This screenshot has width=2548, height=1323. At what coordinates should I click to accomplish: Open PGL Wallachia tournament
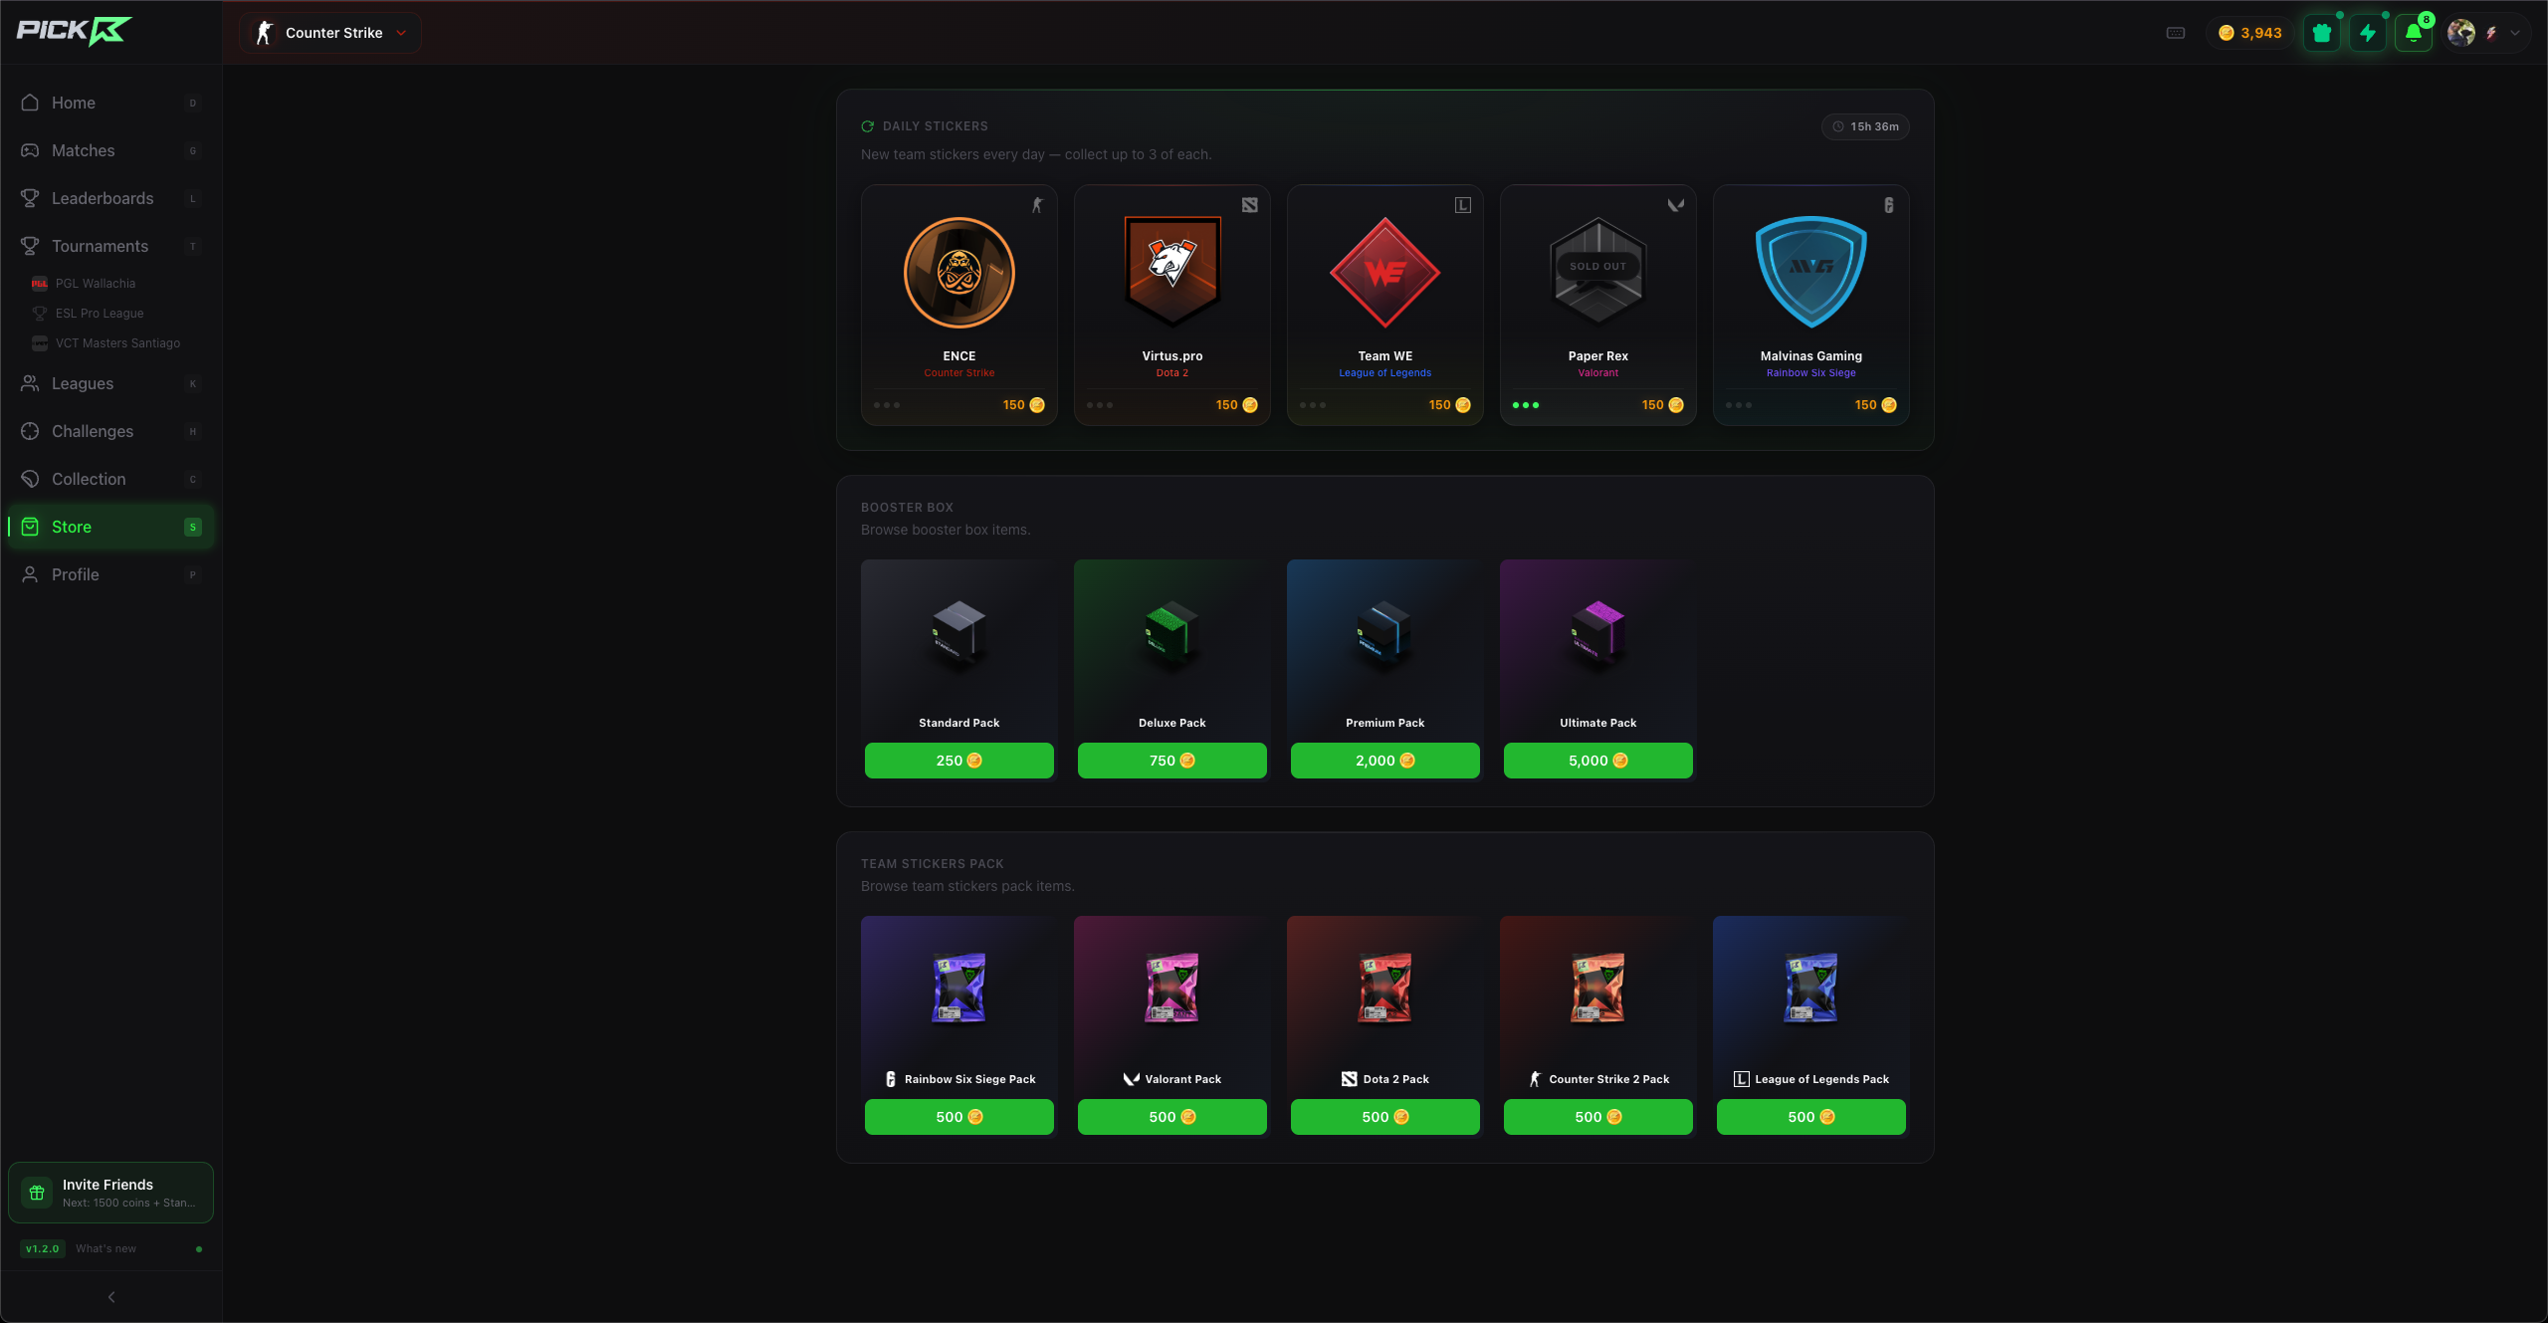click(x=96, y=284)
